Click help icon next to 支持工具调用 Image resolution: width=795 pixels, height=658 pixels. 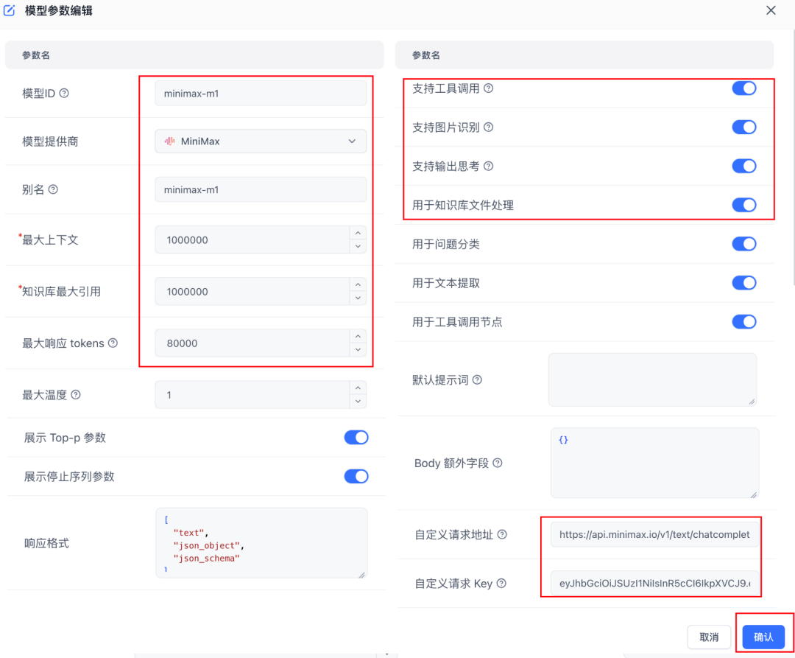pyautogui.click(x=488, y=88)
